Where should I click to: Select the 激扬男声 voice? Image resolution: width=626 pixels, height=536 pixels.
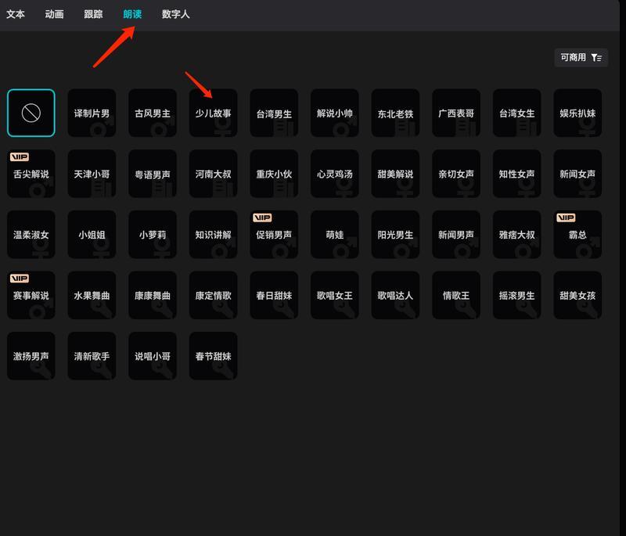(31, 355)
